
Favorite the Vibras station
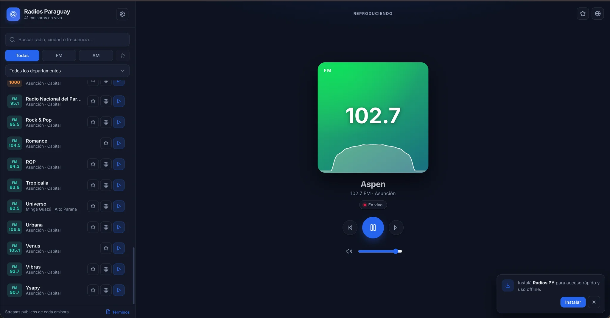click(93, 269)
